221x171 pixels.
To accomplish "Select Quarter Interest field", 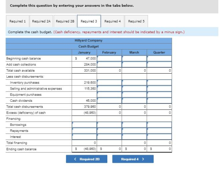I will click(159, 137).
